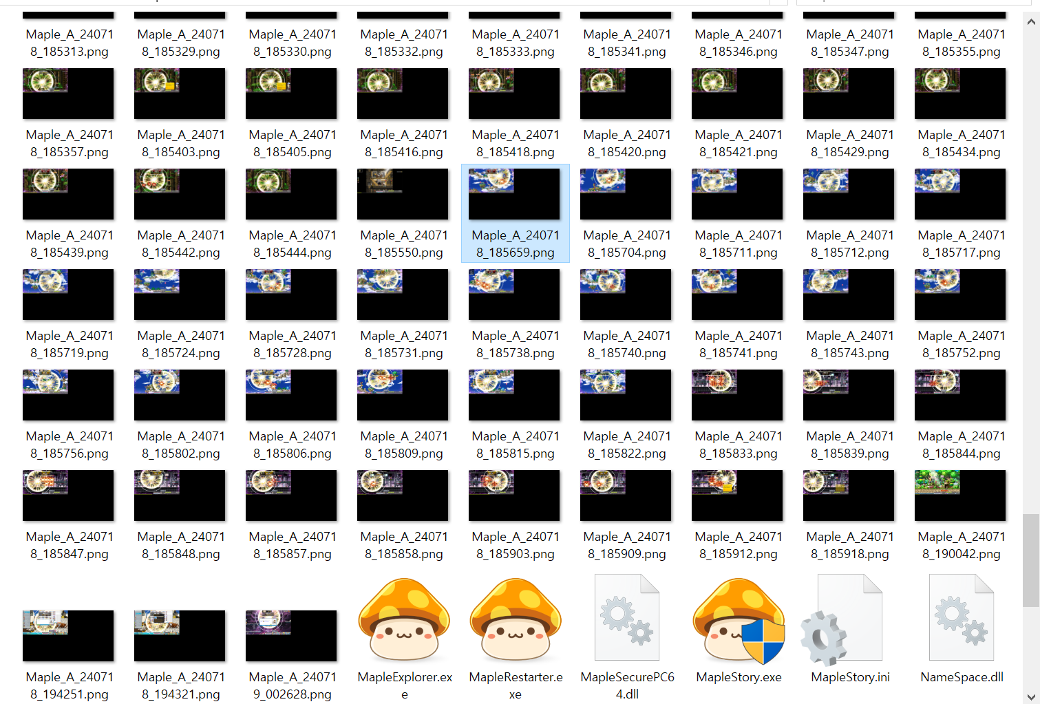Select thumbnail of Maple_A_240718_185357.png
The width and height of the screenshot is (1040, 704).
(68, 94)
